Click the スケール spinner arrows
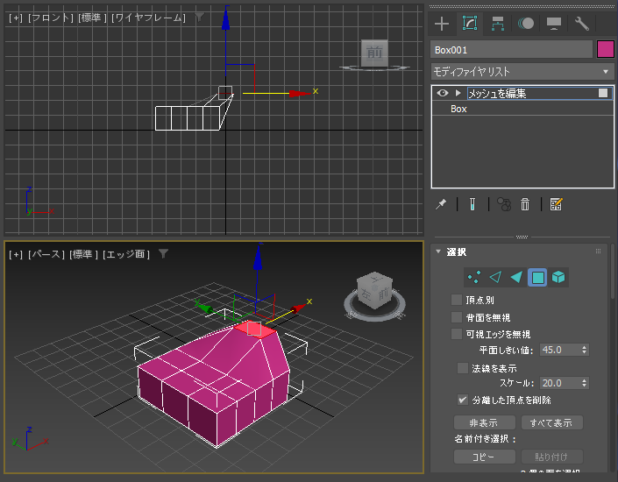 [x=585, y=383]
